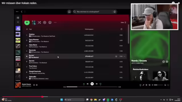Go back with the left chevron

point(22,12)
